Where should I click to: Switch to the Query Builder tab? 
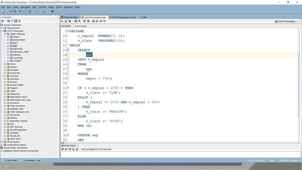pos(81,26)
